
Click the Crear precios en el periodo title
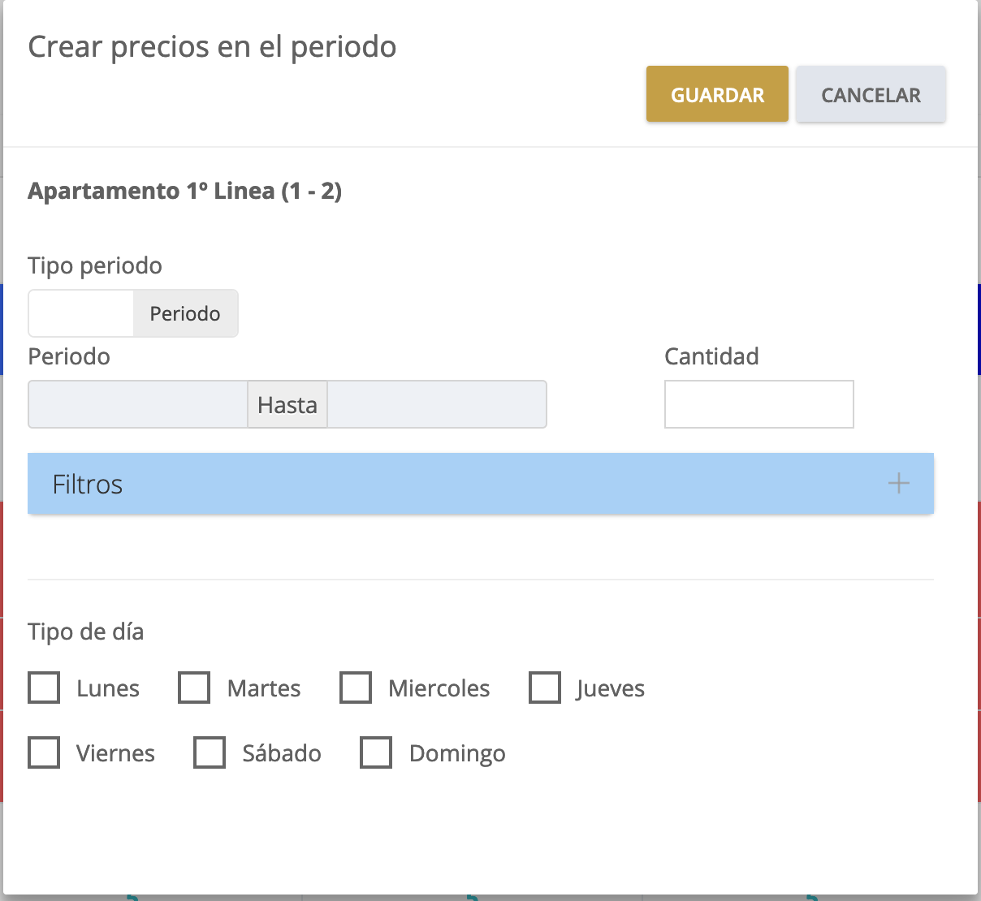(212, 47)
